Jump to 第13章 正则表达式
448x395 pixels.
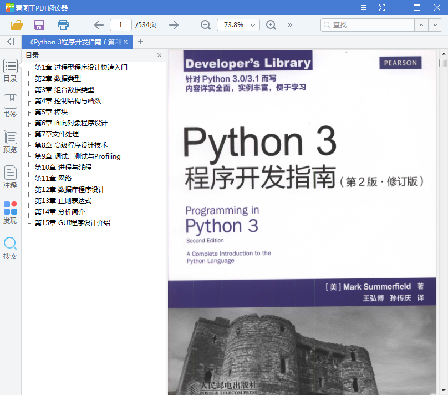tap(63, 201)
